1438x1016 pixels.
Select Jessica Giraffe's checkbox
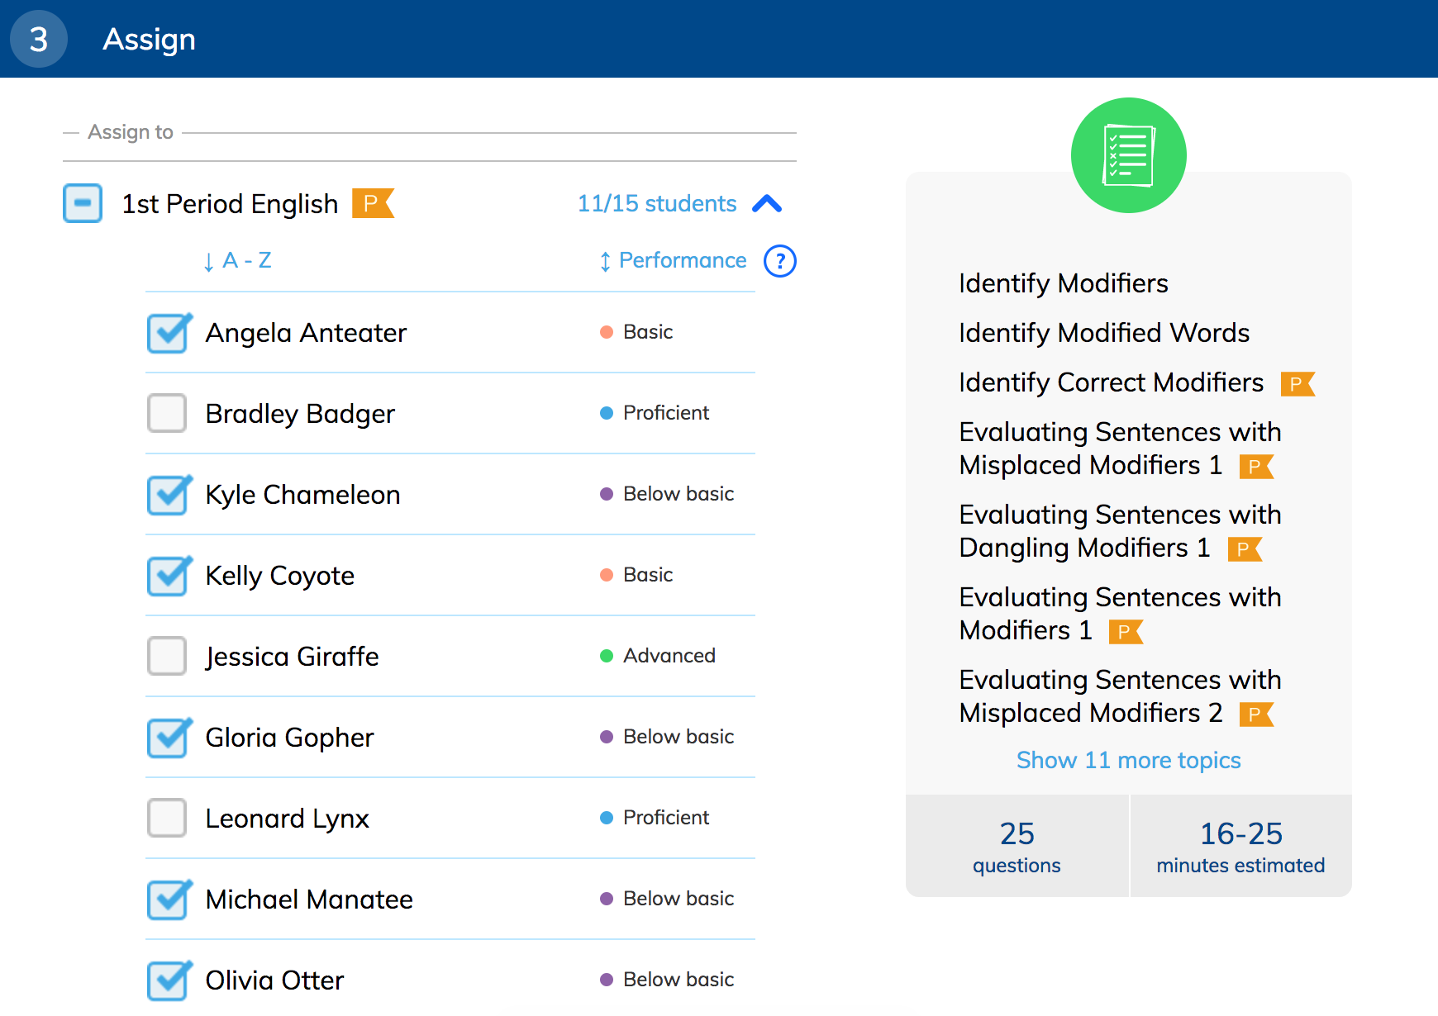167,656
